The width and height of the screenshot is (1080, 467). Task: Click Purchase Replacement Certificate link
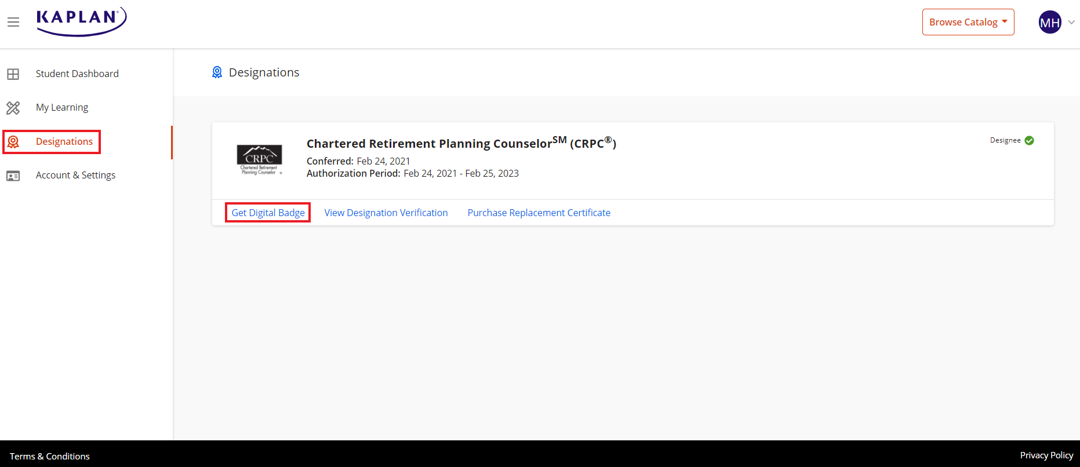click(539, 213)
